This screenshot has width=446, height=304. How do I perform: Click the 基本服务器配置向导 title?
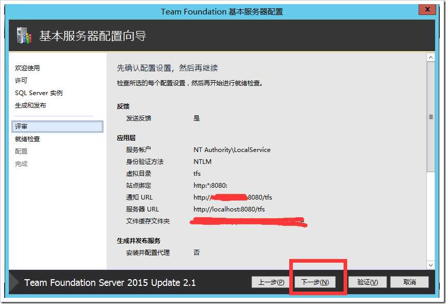pos(93,36)
